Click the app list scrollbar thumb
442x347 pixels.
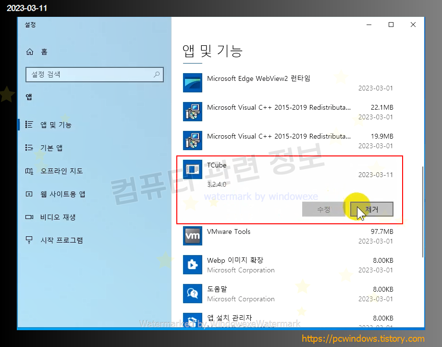point(423,212)
